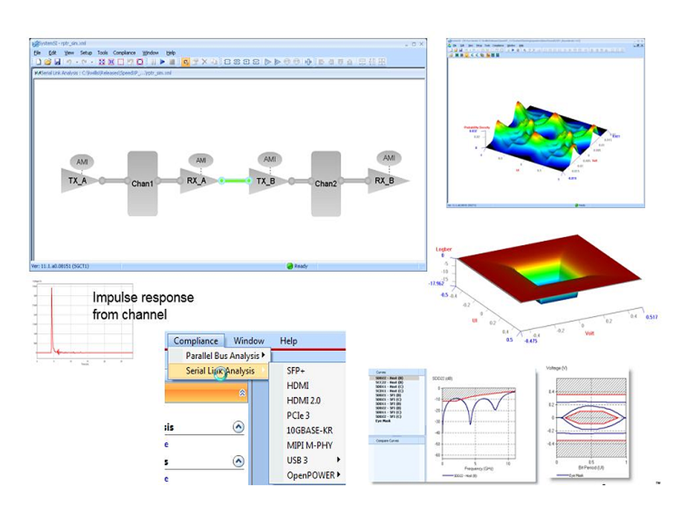Click the Open folder icon in toolbar

47,62
